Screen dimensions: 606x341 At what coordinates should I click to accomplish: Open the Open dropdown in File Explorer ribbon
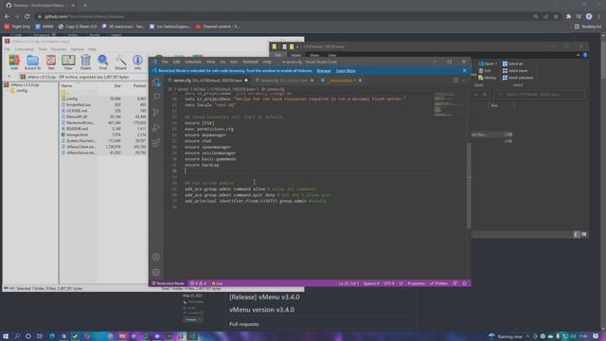coord(489,63)
